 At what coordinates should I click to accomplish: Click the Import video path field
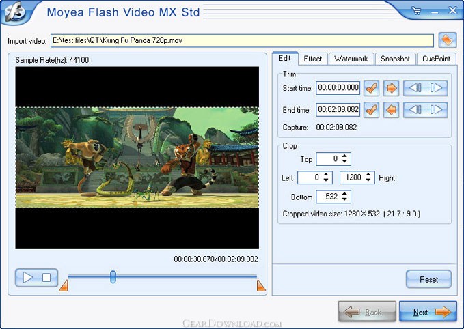coord(242,40)
